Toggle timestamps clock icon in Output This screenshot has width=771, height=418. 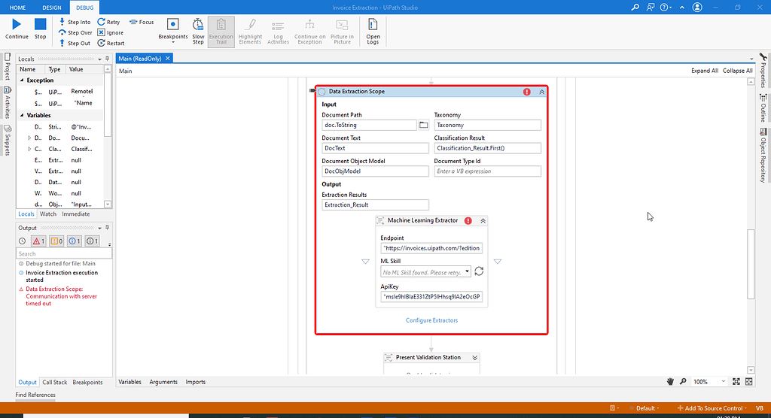coord(22,241)
